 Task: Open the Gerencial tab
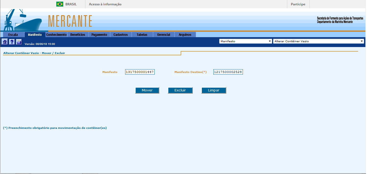(164, 35)
